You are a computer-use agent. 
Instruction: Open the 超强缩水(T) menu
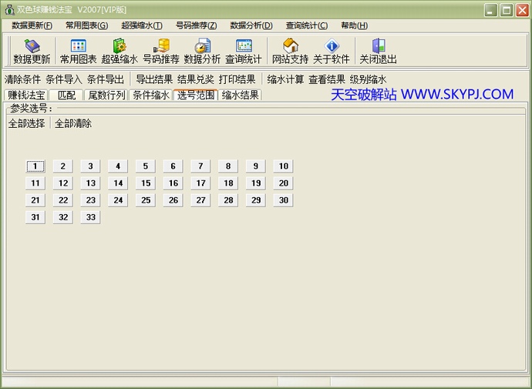[142, 25]
